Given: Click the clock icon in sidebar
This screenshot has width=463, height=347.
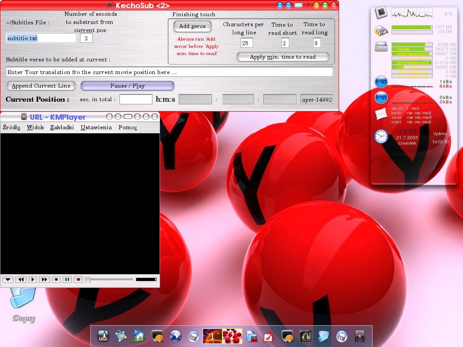Looking at the screenshot, I should click(381, 136).
